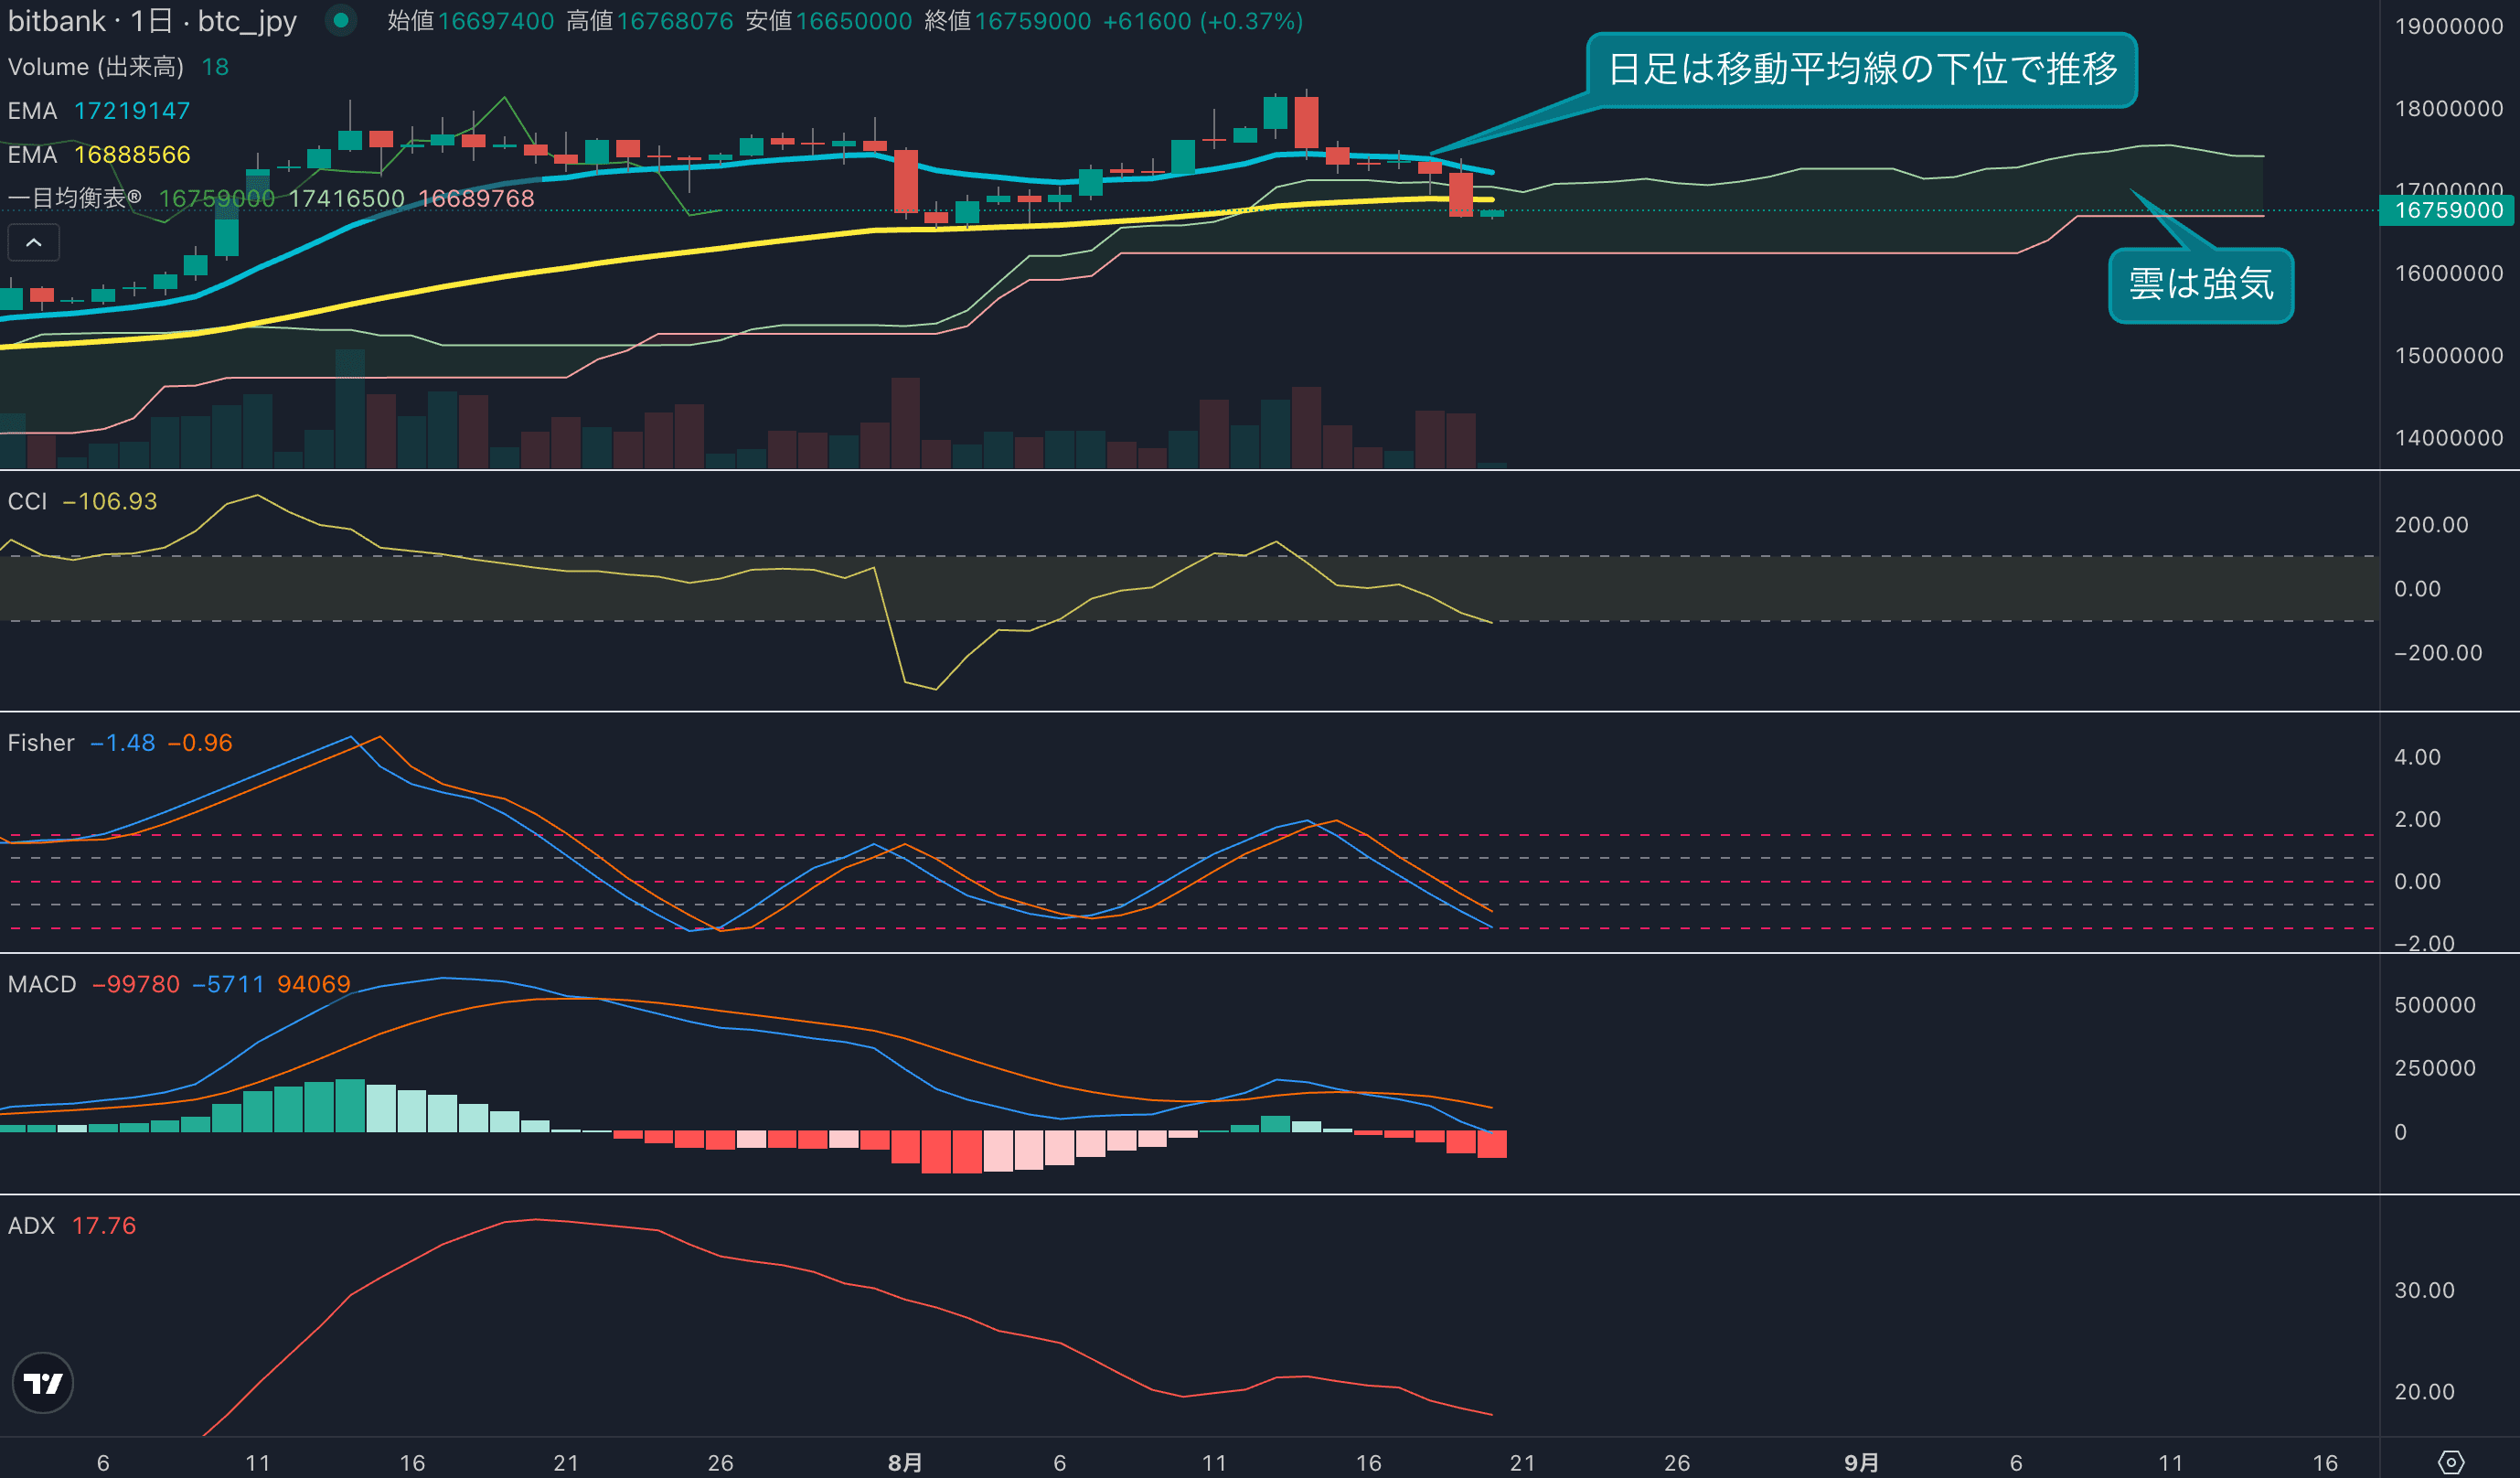The image size is (2520, 1478).
Task: Click the Fisher indicator label
Action: click(x=41, y=743)
